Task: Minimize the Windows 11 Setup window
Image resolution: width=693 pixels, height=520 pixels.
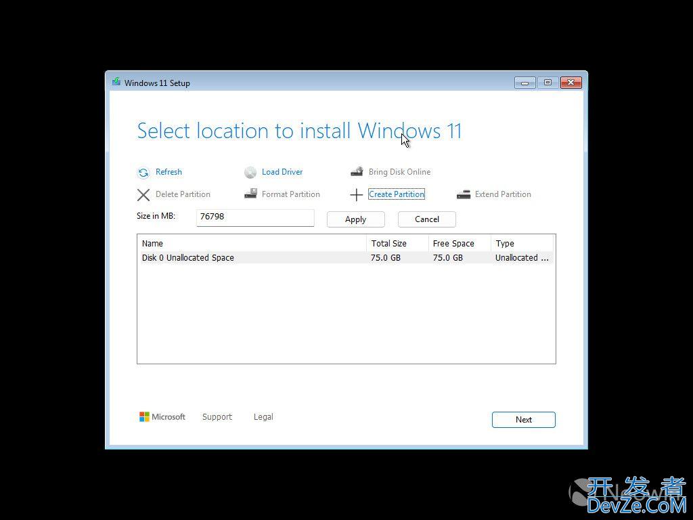Action: pos(524,83)
